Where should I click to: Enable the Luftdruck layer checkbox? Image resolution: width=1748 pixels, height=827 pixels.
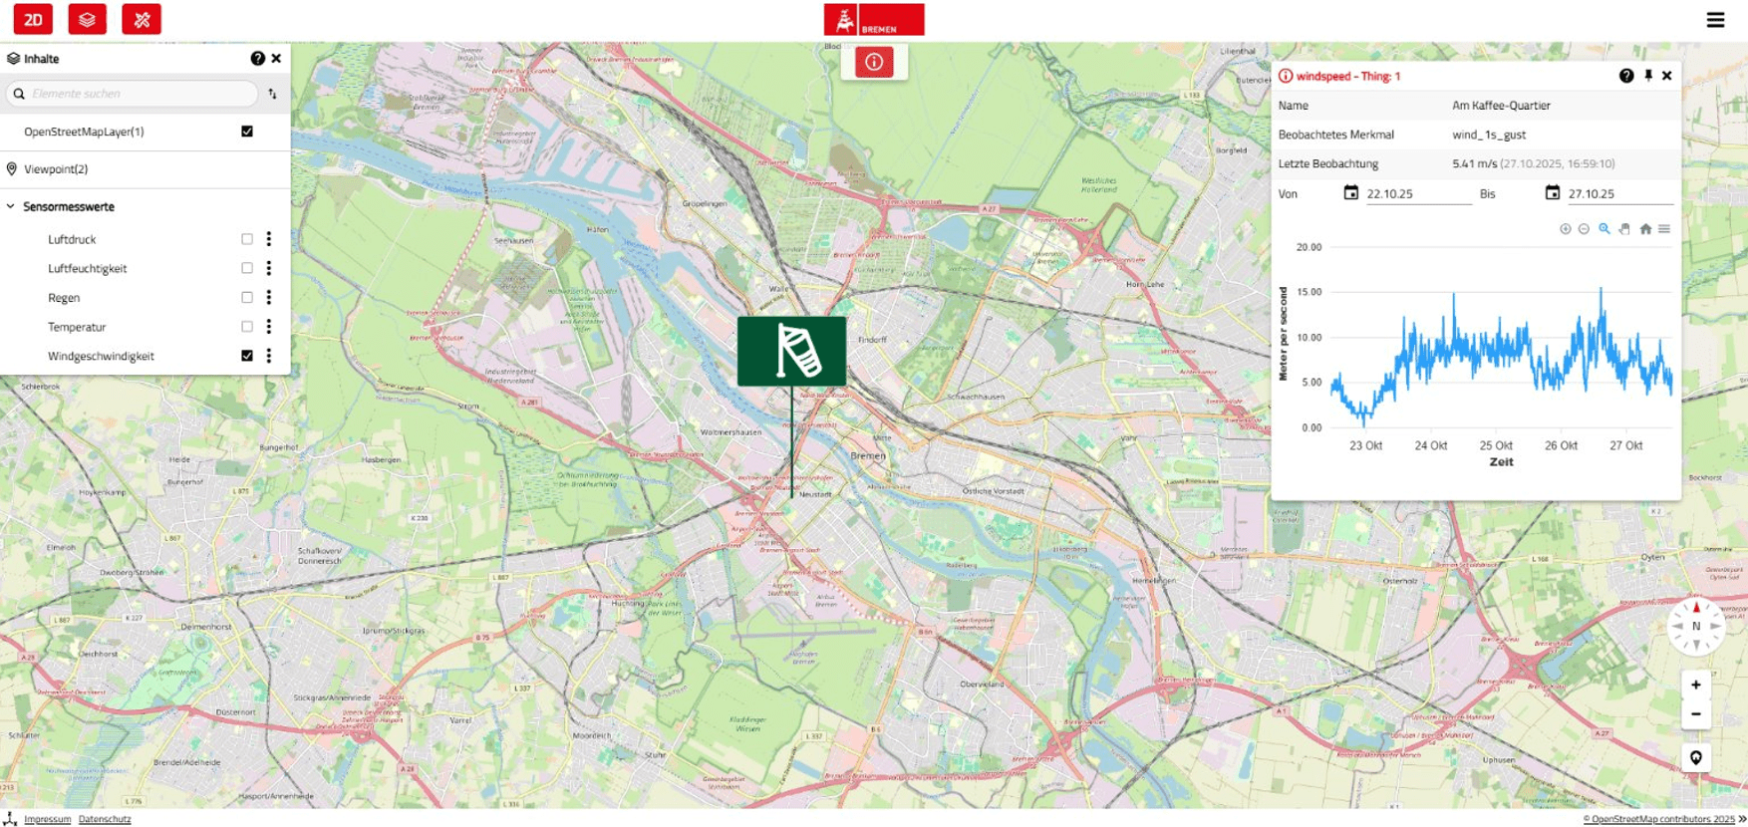[247, 239]
